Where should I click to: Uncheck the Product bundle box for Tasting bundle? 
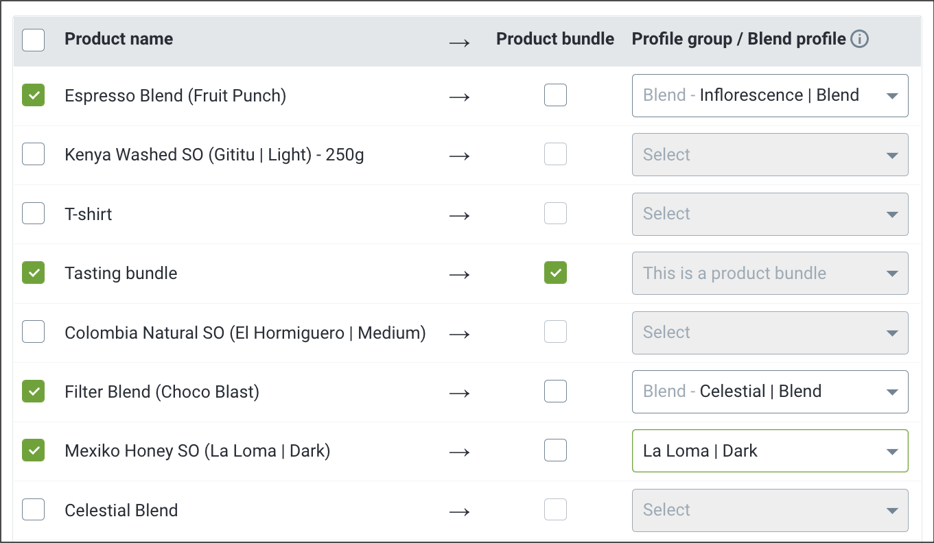556,273
